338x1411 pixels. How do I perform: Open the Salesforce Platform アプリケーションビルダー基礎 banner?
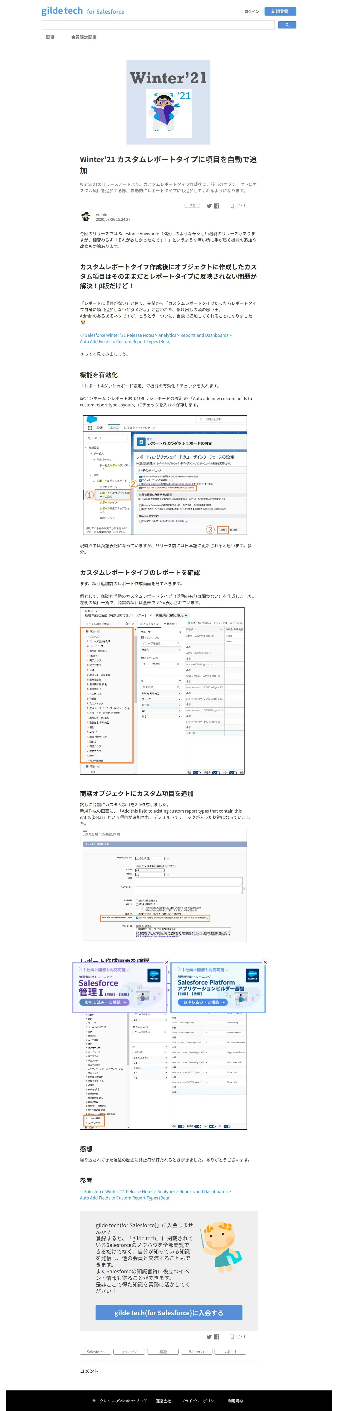pyautogui.click(x=218, y=988)
